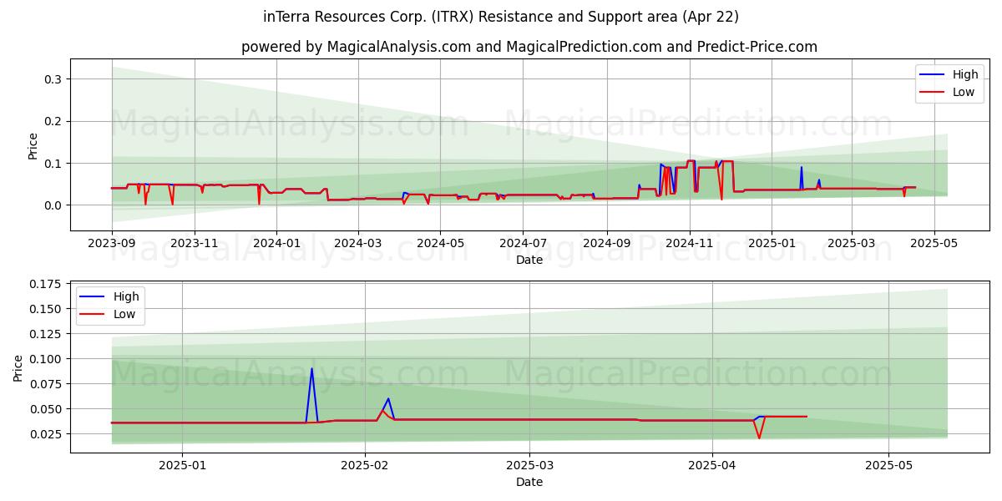Click the top chart x-axis label 2023-09
Viewport: 1002px width, 501px height.
pyautogui.click(x=112, y=242)
